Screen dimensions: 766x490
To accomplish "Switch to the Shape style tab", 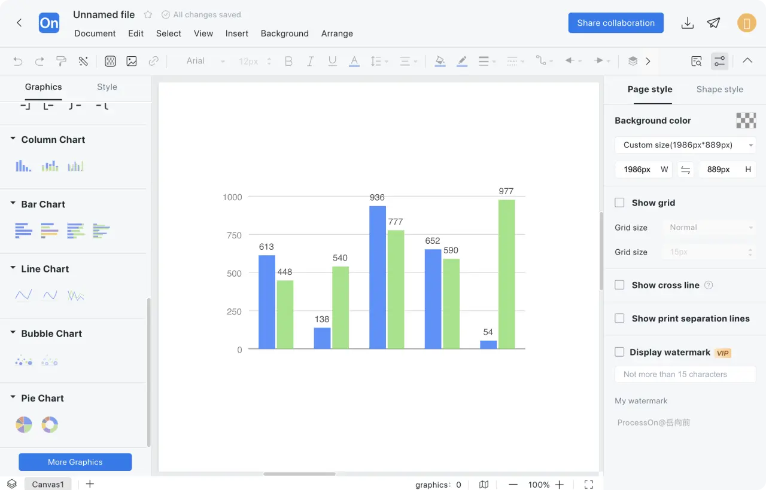I will point(719,90).
